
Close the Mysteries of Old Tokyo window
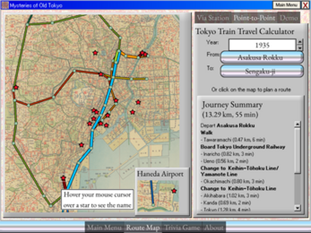[305, 5]
